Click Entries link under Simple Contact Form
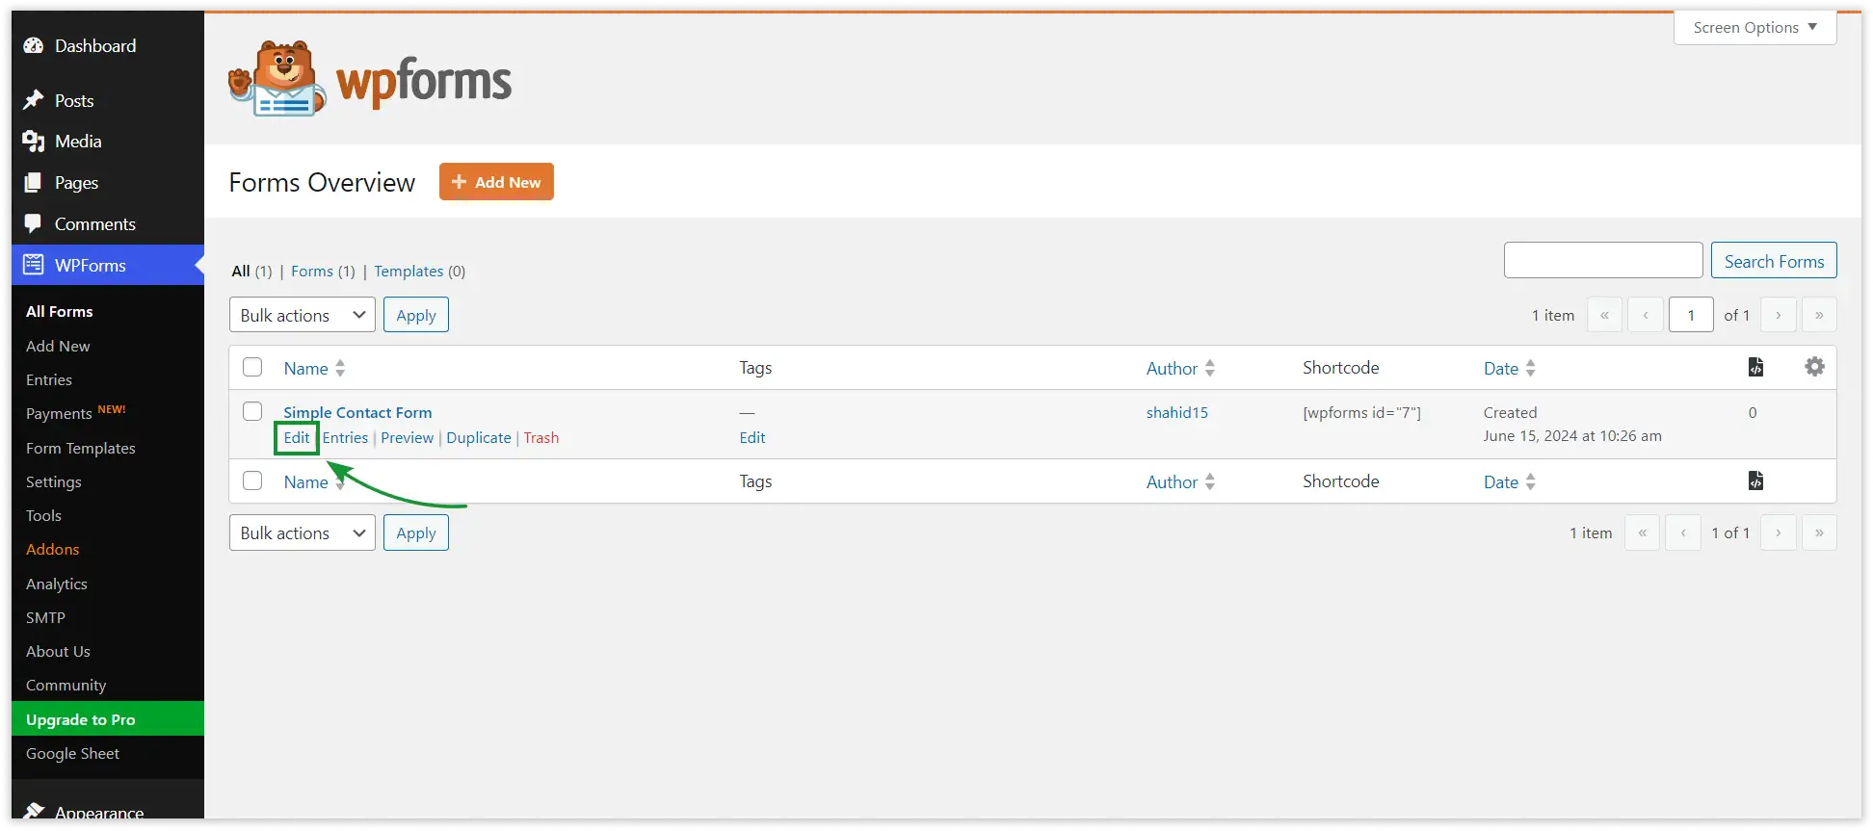The width and height of the screenshot is (1873, 831). click(345, 437)
